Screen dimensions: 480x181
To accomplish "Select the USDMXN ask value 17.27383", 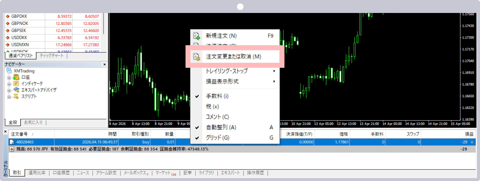I will click(91, 45).
